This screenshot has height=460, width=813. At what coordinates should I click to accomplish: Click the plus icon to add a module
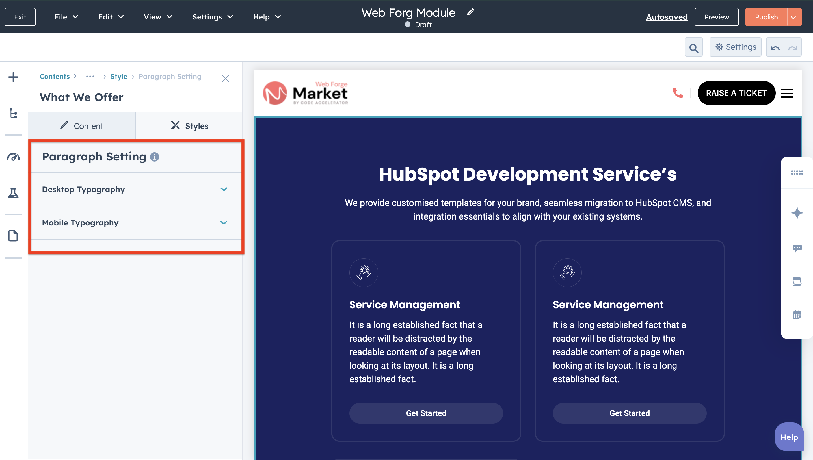[13, 77]
